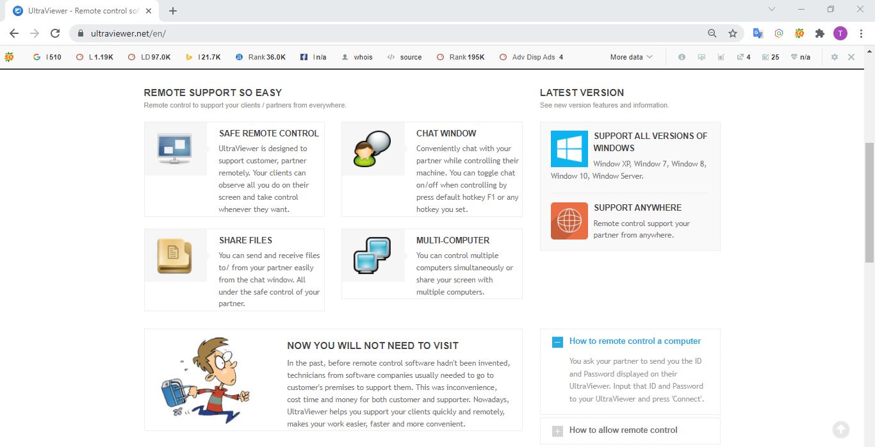Open a new browser tab
This screenshot has width=875, height=447.
(173, 11)
